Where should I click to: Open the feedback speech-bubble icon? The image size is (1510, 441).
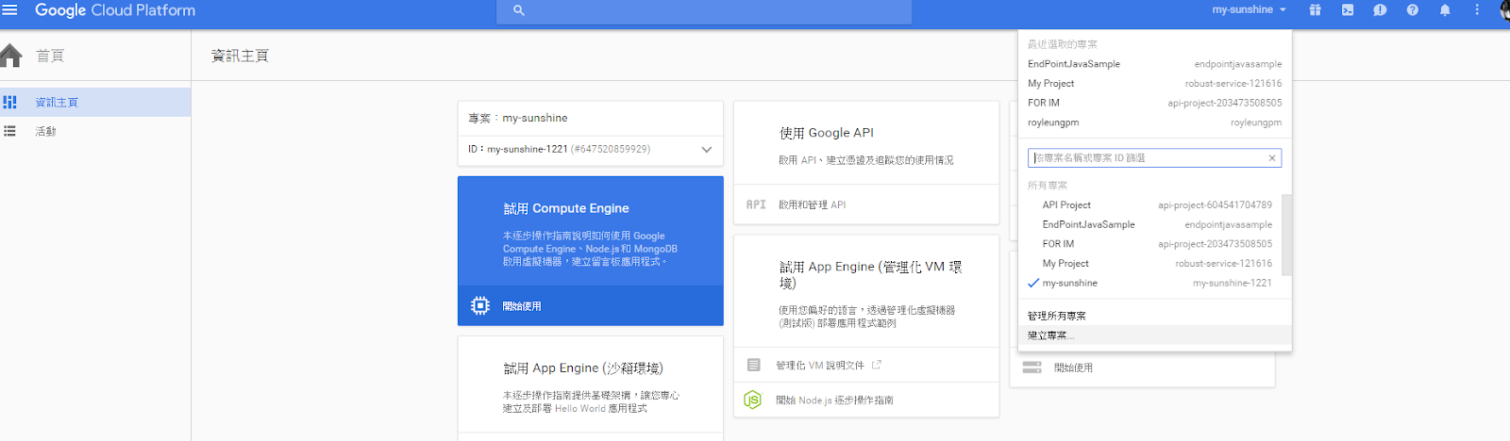pos(1380,10)
